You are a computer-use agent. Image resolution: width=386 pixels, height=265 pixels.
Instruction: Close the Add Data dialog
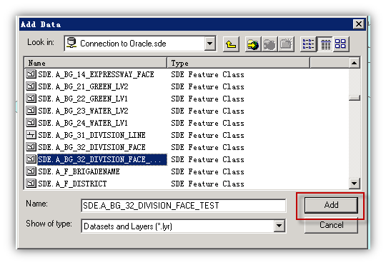coord(359,24)
